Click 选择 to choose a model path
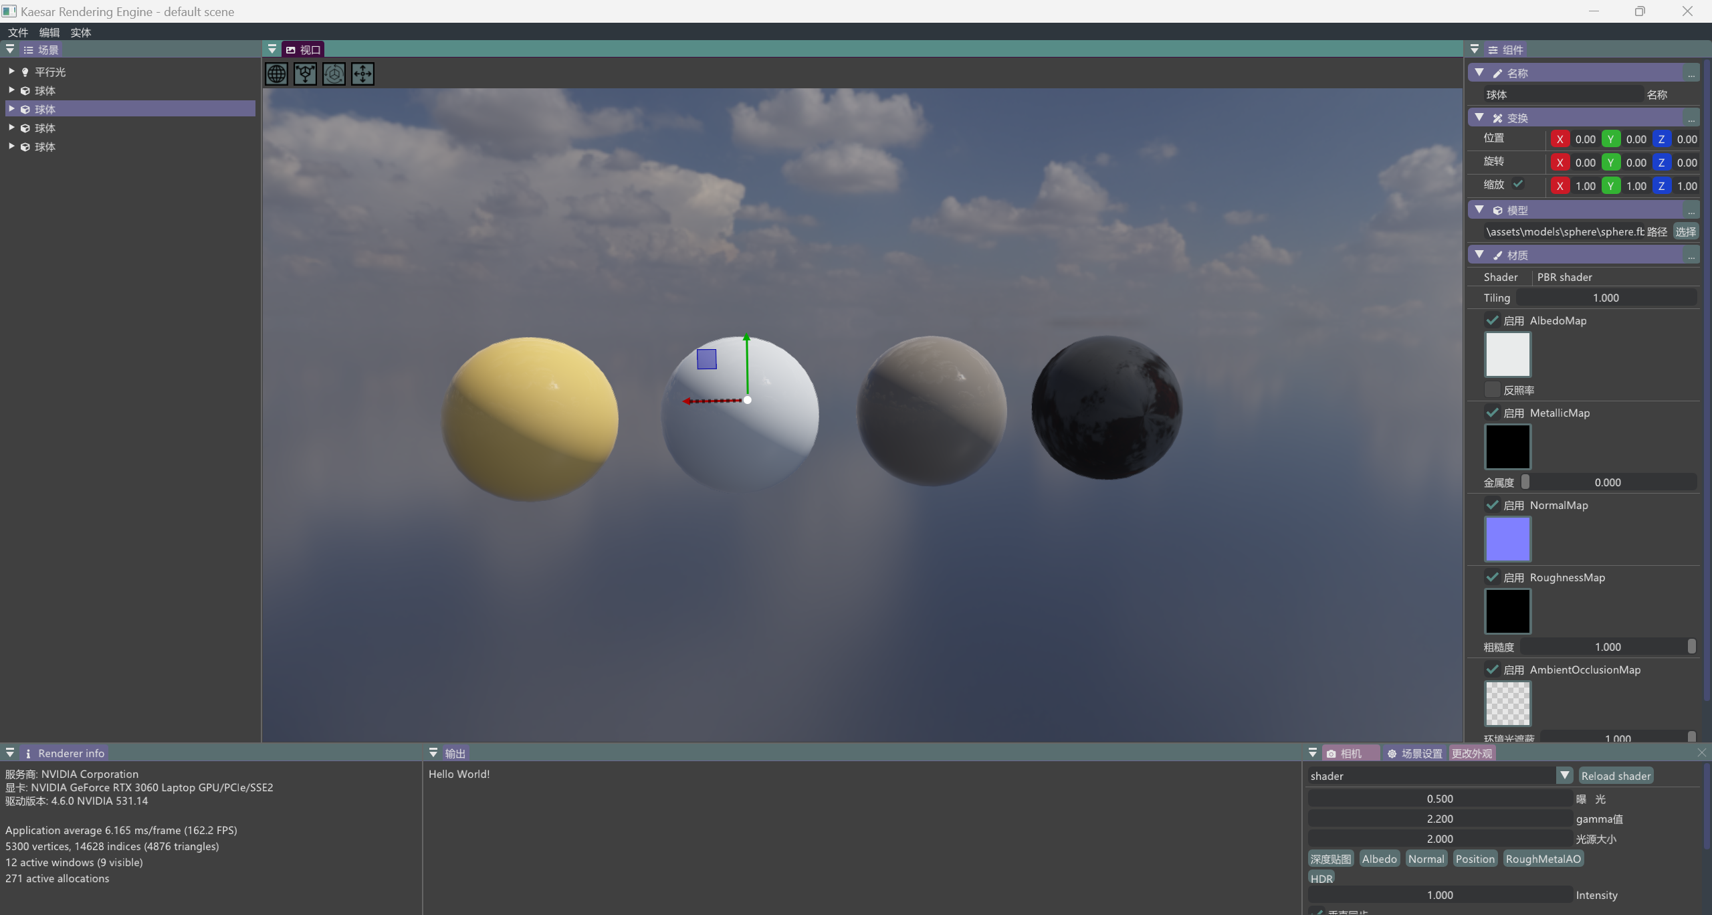 [x=1685, y=231]
